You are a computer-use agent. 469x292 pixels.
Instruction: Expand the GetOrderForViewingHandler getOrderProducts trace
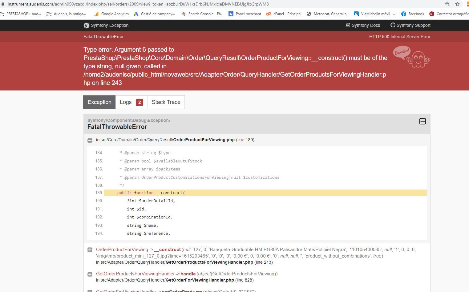click(90, 291)
